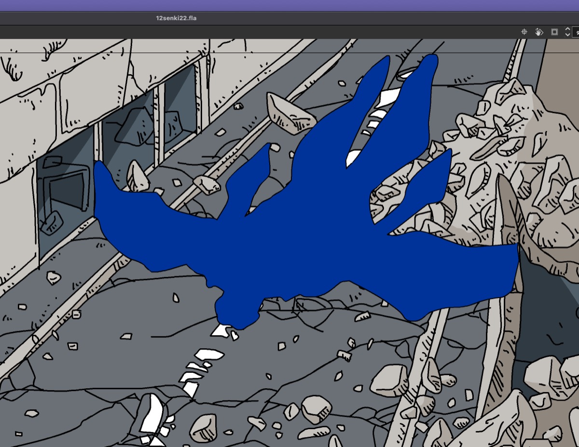
Task: Select the 12senki22.fla document tab
Action: point(176,18)
